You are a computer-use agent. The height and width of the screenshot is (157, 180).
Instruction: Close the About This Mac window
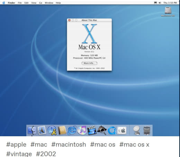tap(69, 20)
